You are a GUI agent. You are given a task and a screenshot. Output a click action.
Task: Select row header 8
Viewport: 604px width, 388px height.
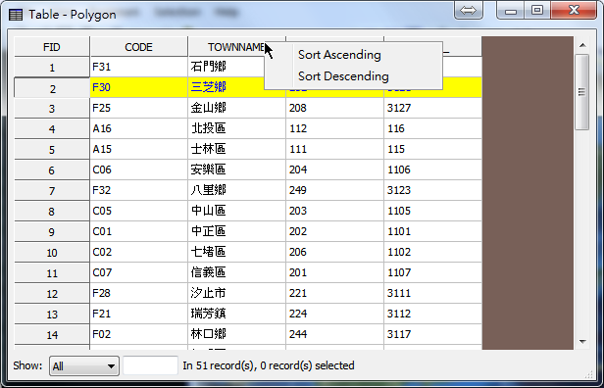click(x=52, y=212)
